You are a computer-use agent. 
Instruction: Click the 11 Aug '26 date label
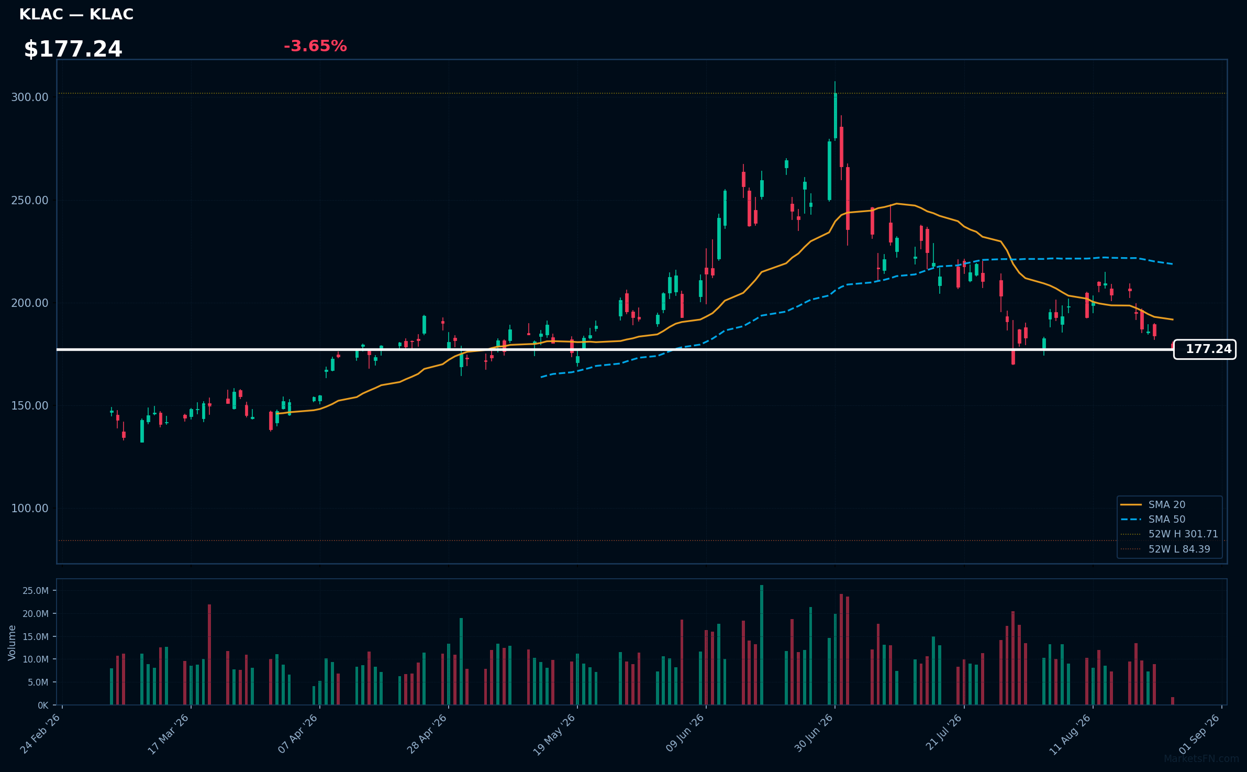[1070, 734]
